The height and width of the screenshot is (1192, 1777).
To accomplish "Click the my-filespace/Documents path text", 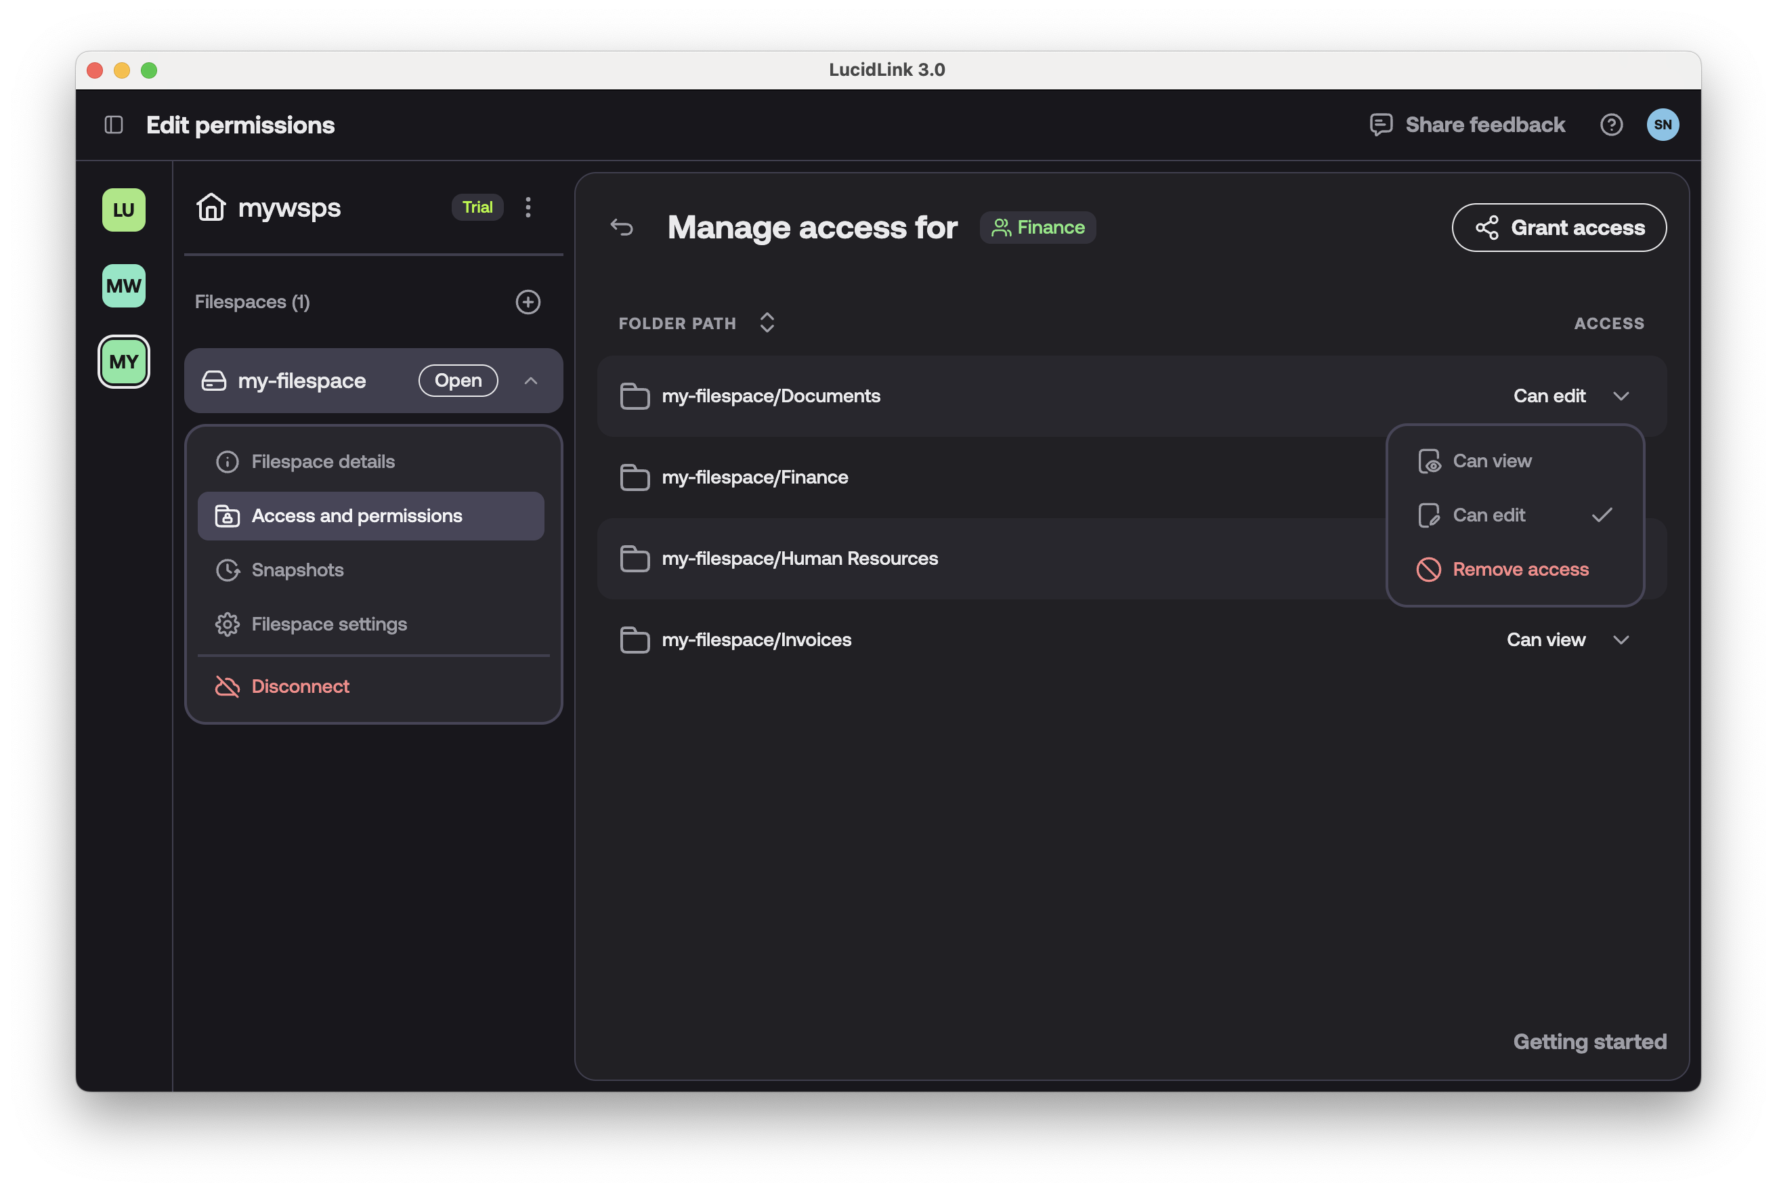I will pyautogui.click(x=771, y=396).
